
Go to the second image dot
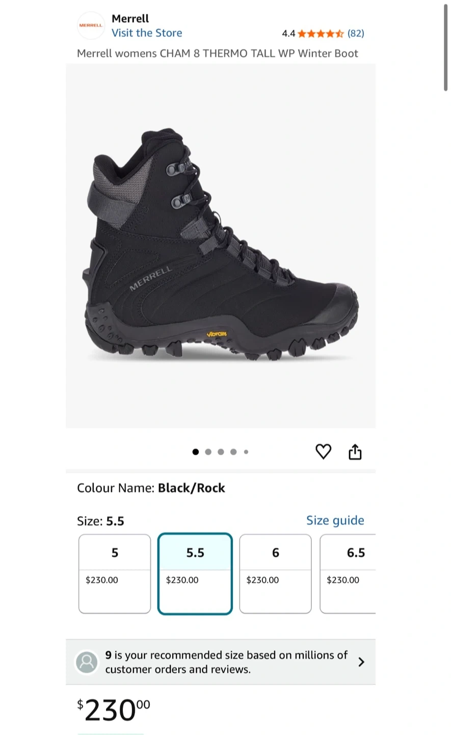point(208,452)
